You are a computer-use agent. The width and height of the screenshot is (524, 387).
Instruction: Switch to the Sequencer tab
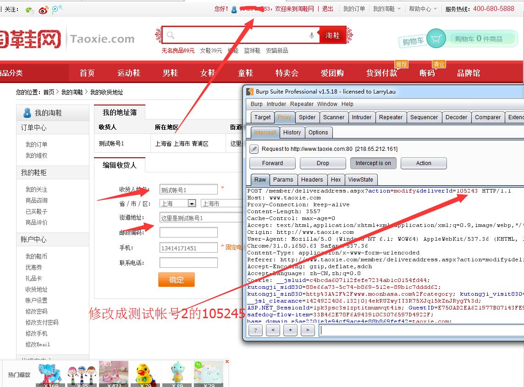(424, 117)
